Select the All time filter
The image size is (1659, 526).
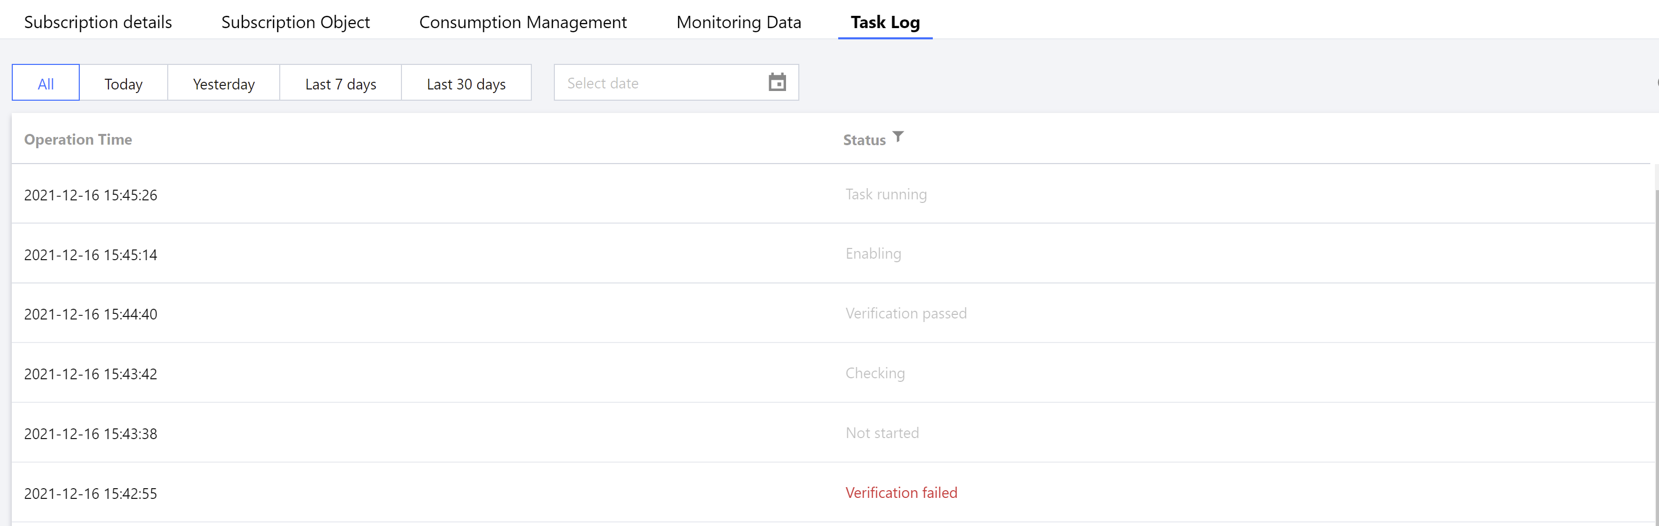(x=46, y=84)
